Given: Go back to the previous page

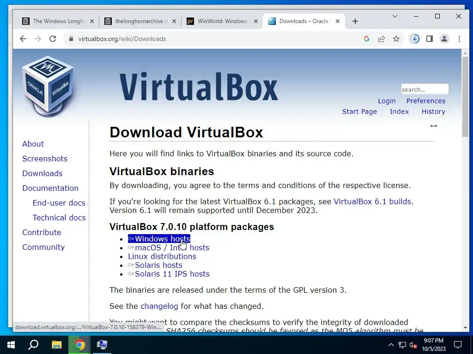Looking at the screenshot, I should tap(23, 39).
